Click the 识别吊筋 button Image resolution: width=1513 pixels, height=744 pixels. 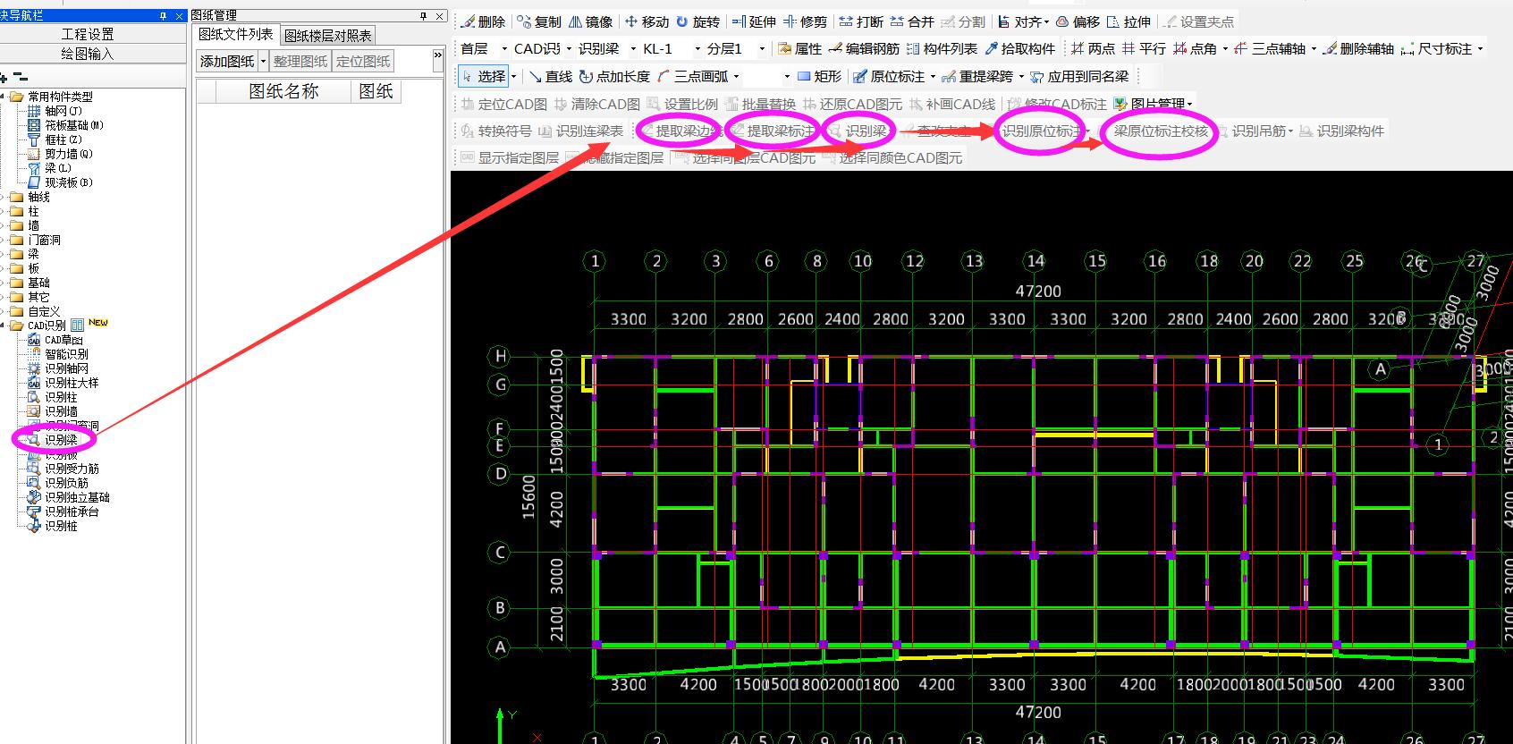click(x=1255, y=131)
